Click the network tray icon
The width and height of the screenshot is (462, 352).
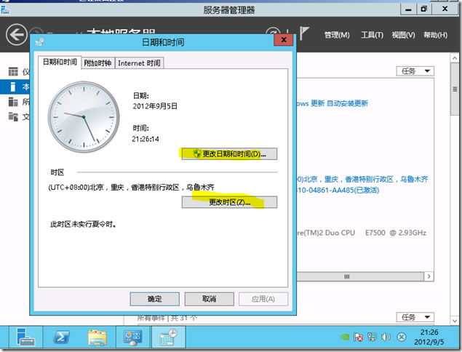(373, 337)
